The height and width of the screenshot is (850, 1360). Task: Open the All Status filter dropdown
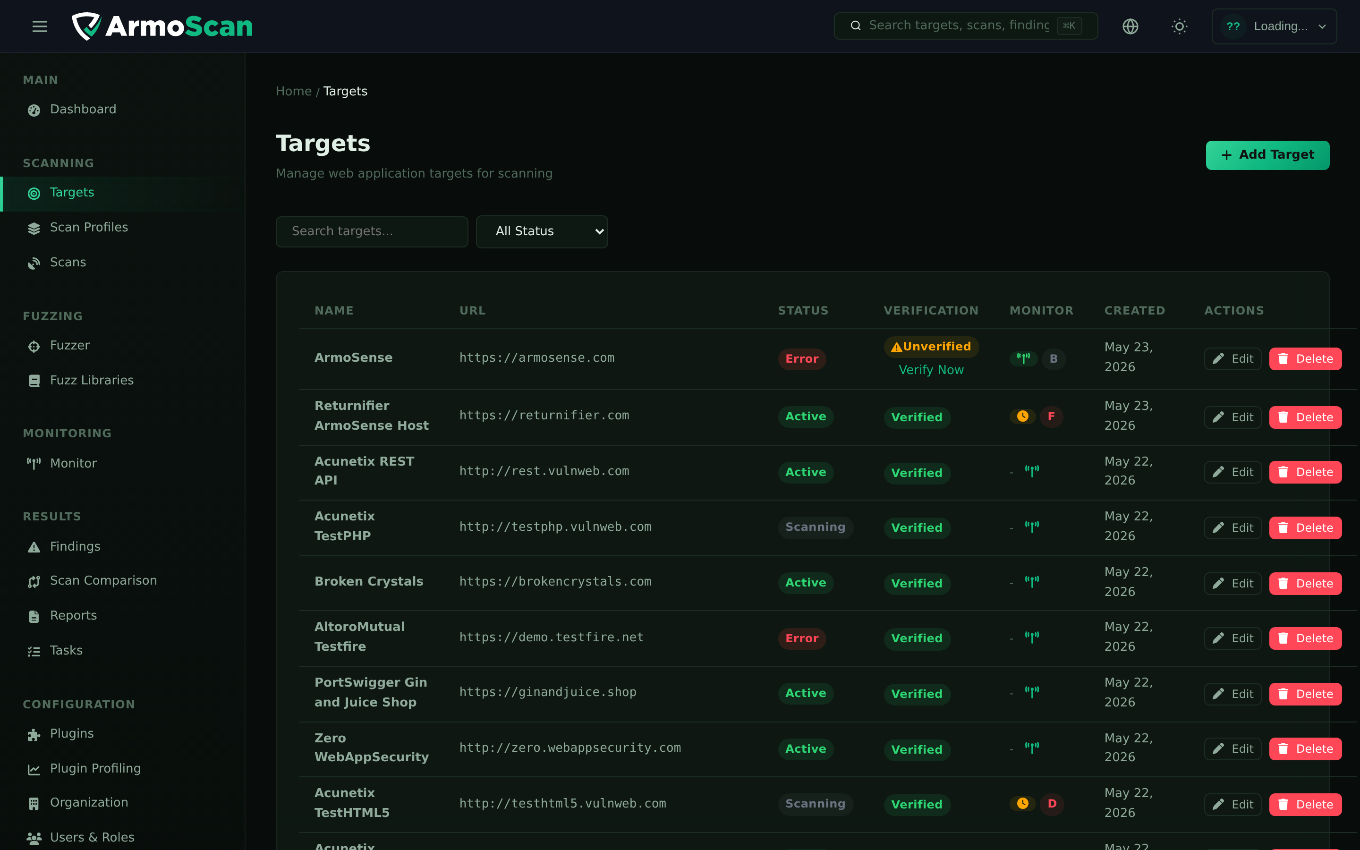pyautogui.click(x=541, y=231)
